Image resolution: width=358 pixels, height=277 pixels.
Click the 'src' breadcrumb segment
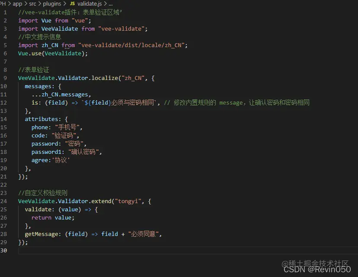(32, 3)
